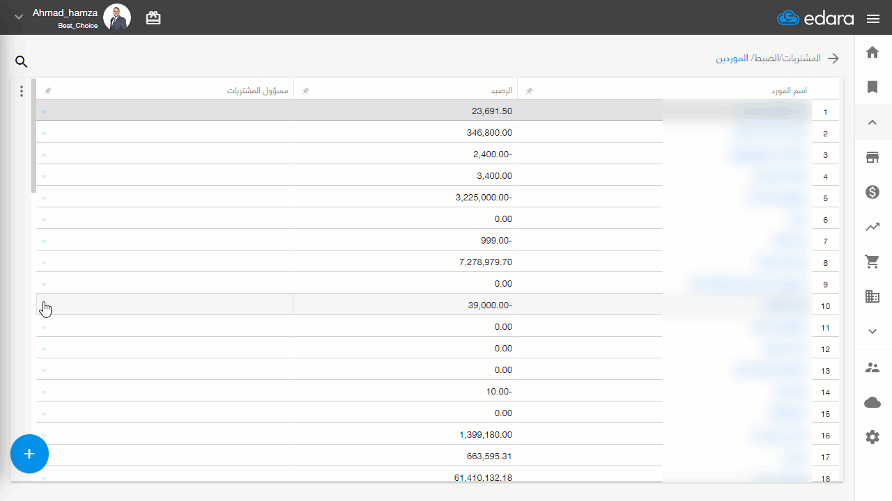Add new supplier with plus button
Viewport: 892px width, 501px height.
29,454
